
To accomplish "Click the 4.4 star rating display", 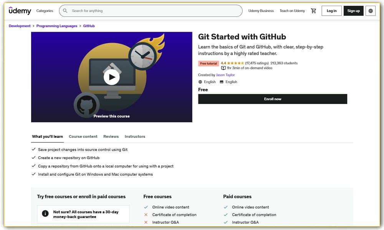I will click(232, 63).
